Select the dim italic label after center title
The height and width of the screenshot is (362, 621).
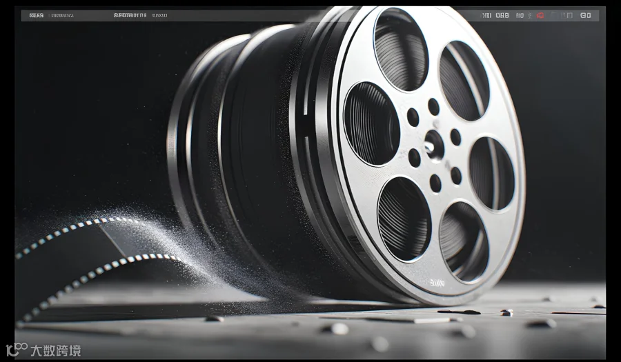pos(159,15)
